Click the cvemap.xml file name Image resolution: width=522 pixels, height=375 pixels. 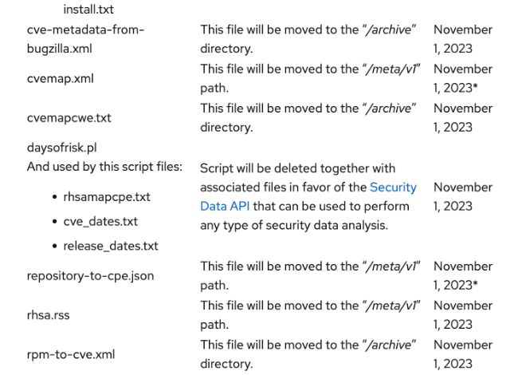[x=61, y=79]
